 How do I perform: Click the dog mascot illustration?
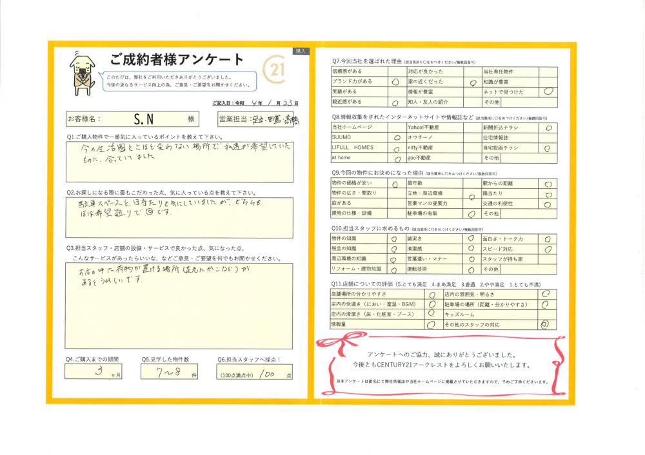(x=82, y=71)
